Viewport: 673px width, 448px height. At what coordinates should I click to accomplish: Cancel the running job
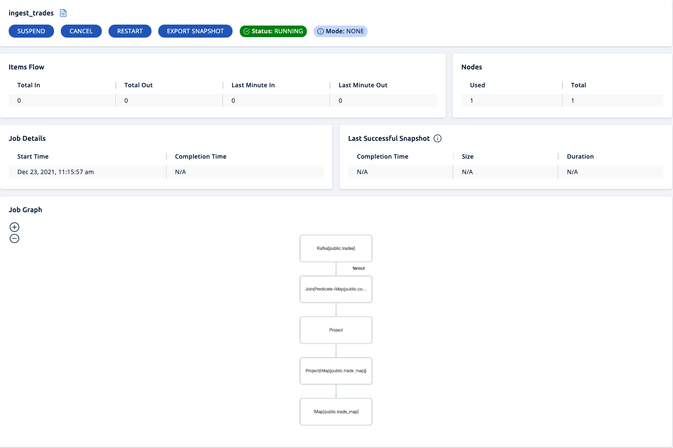point(81,31)
